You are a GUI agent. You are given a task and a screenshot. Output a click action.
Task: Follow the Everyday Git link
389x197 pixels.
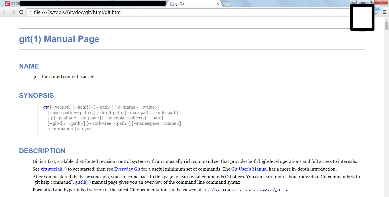(x=127, y=169)
